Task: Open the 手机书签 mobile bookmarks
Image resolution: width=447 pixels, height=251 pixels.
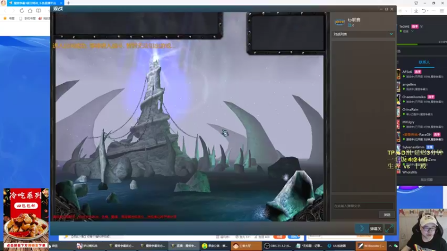Action: [27, 18]
